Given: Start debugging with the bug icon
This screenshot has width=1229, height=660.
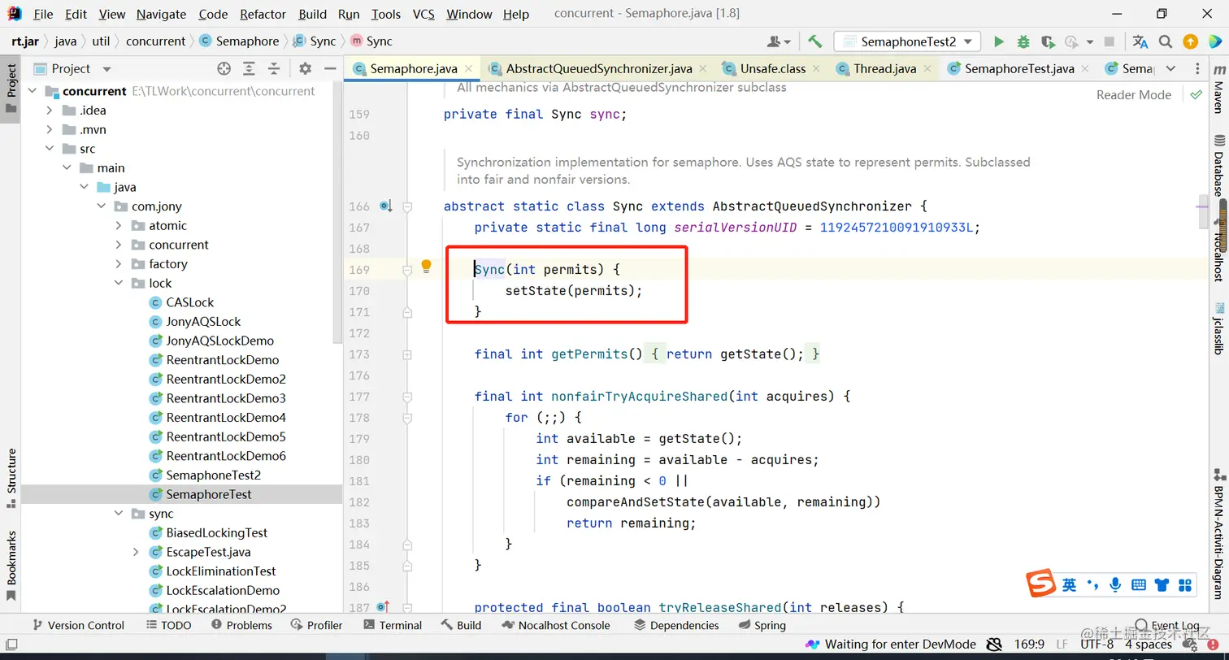Looking at the screenshot, I should click(1023, 41).
